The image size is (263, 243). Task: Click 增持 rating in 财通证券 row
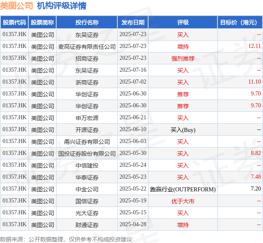coord(183,225)
